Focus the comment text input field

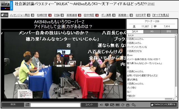point(55,105)
